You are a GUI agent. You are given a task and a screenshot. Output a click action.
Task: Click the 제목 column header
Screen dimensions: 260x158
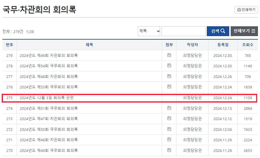(x=89, y=45)
